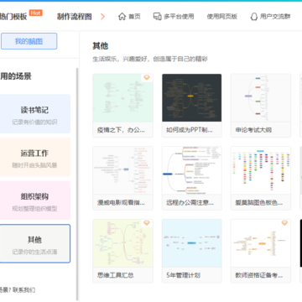Click the multi-platform devices icon
The height and width of the screenshot is (302, 302).
tap(158, 17)
